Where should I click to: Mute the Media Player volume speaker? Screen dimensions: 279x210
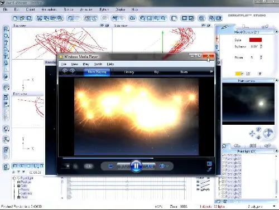[162, 166]
